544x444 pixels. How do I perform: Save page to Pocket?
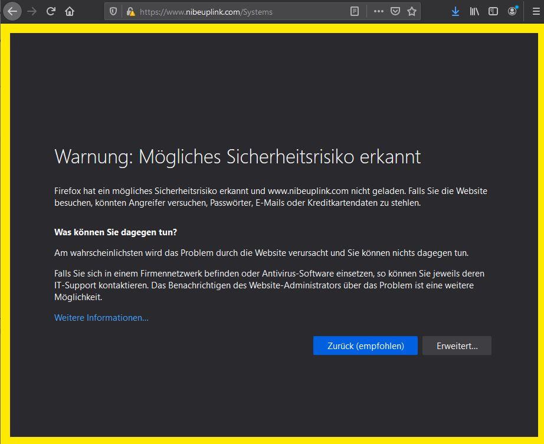(395, 11)
